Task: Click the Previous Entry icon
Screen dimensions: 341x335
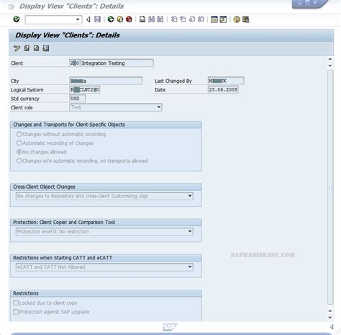Action: (x=27, y=48)
